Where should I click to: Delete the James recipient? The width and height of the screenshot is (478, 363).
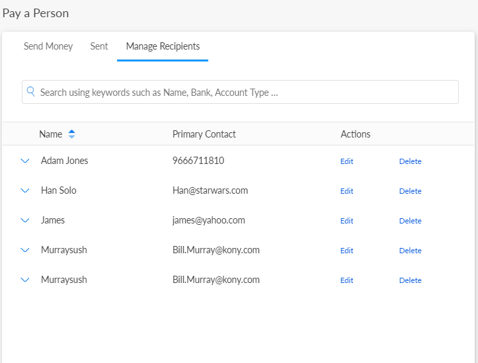410,221
